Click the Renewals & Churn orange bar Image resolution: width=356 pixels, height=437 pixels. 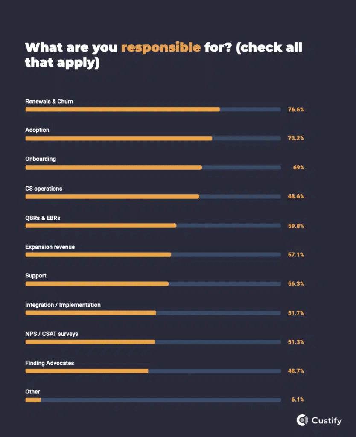[x=123, y=110]
